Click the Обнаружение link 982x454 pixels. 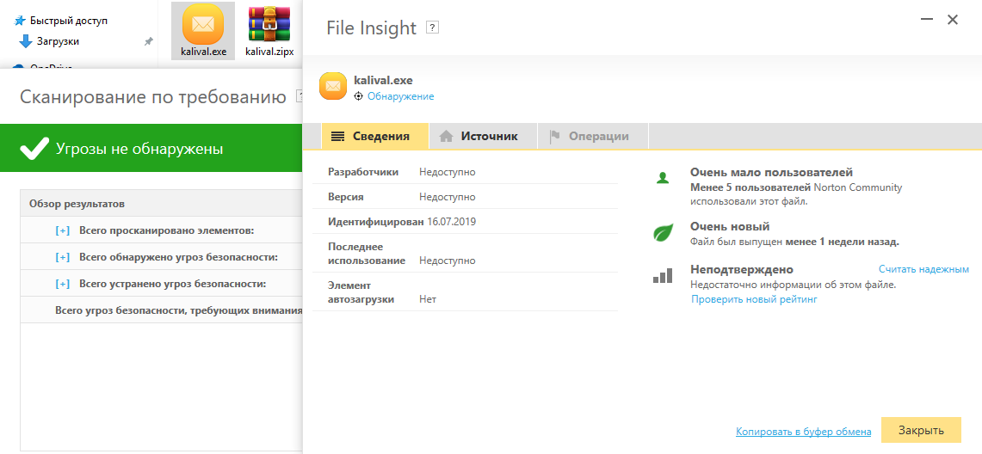point(401,96)
